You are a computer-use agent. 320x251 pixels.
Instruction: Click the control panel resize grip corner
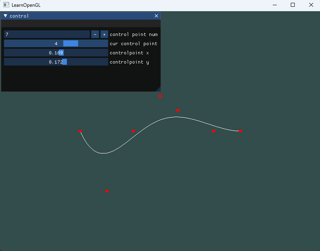pos(159,89)
